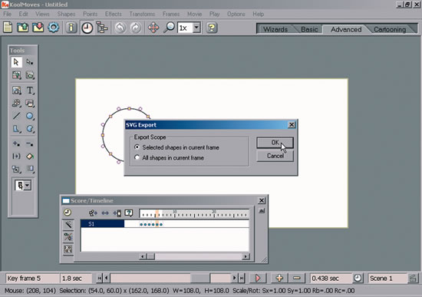Viewport: 422px width, 297px height.
Task: Click the Play movie button
Action: pos(258,278)
